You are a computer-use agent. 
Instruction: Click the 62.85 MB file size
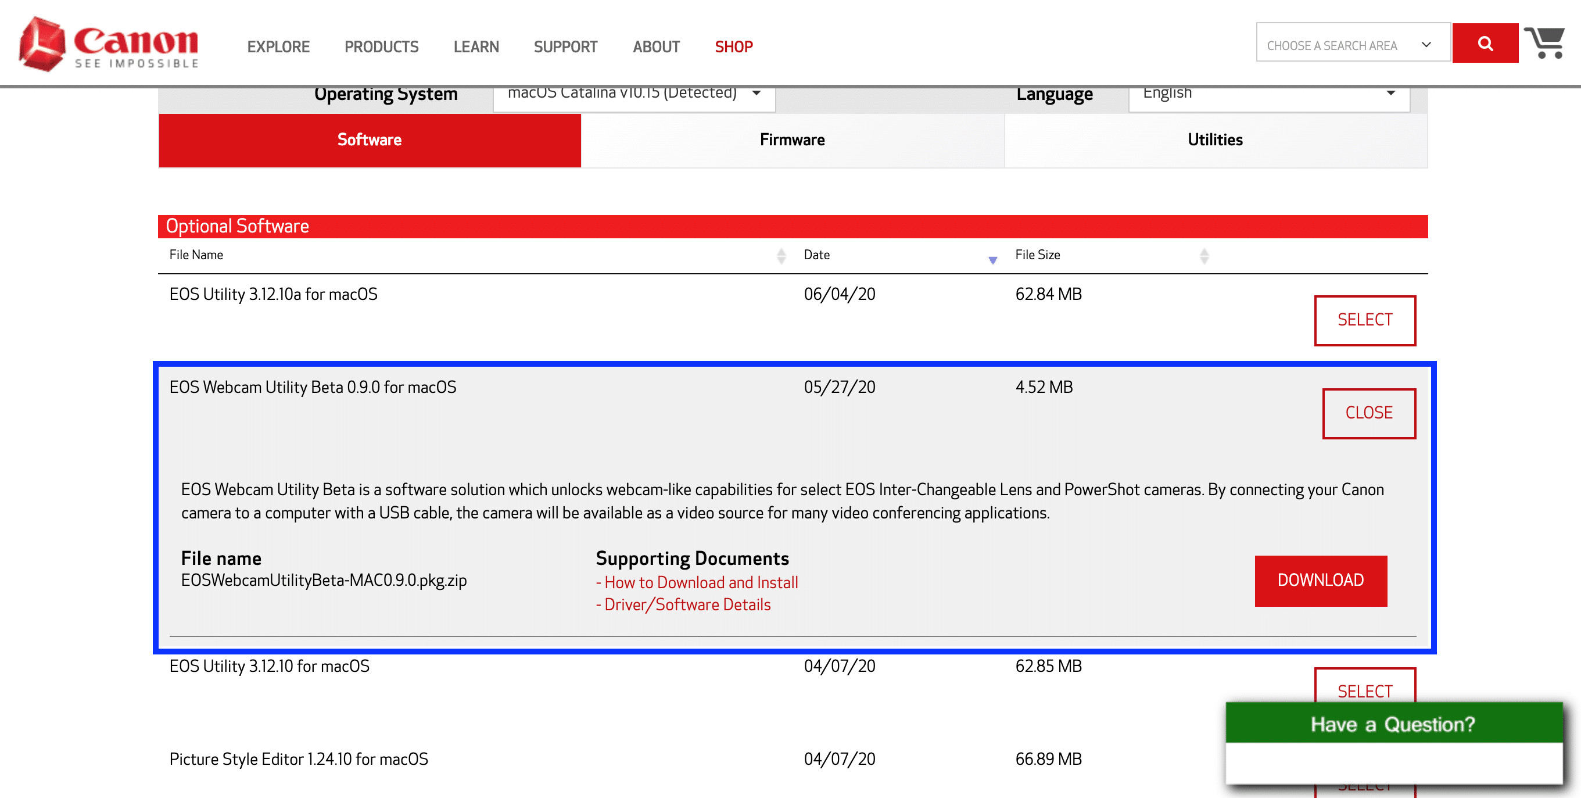(x=1048, y=666)
